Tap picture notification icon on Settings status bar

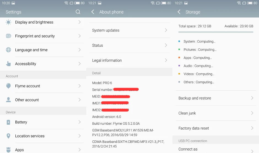tap(13, 3)
